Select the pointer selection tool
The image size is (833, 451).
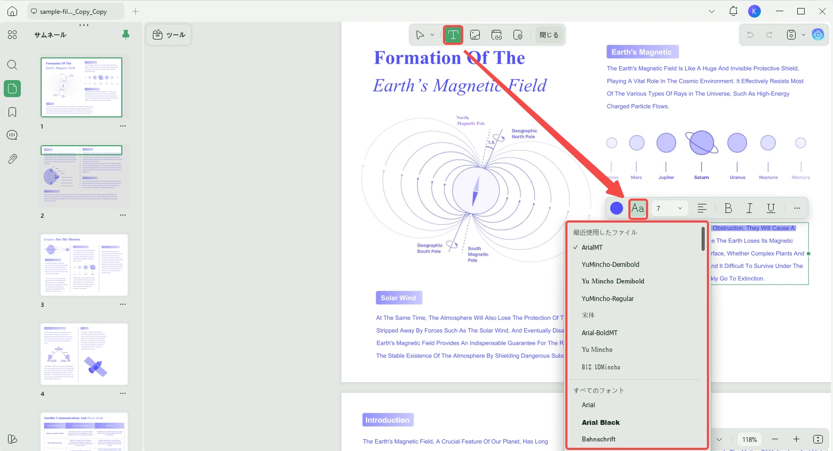(x=420, y=35)
